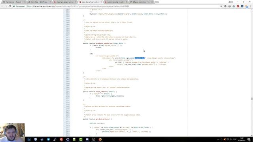Click the get_bulk_actions function name
Screen dimensions: 253x142
(x=102, y=119)
